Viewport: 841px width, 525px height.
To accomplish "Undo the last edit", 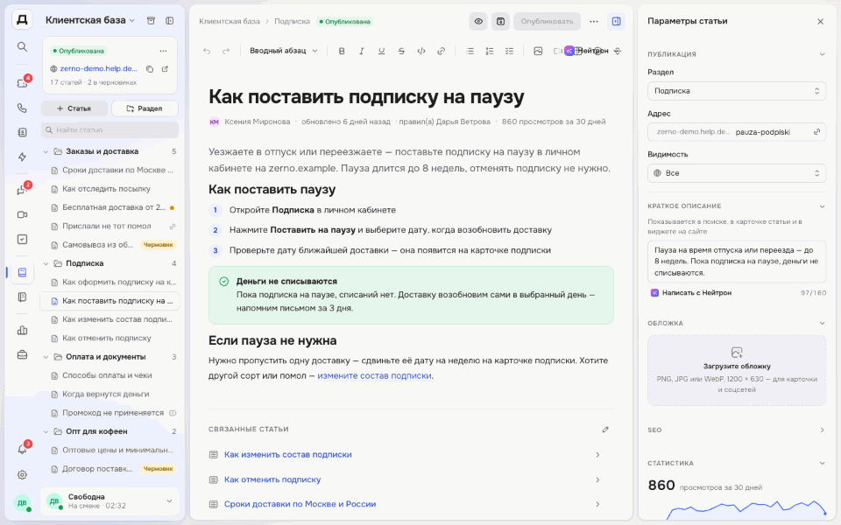I will (207, 51).
